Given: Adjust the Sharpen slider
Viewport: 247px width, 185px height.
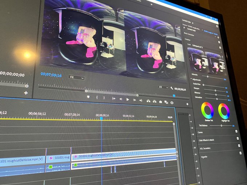Looking at the screenshot, I should 215,90.
